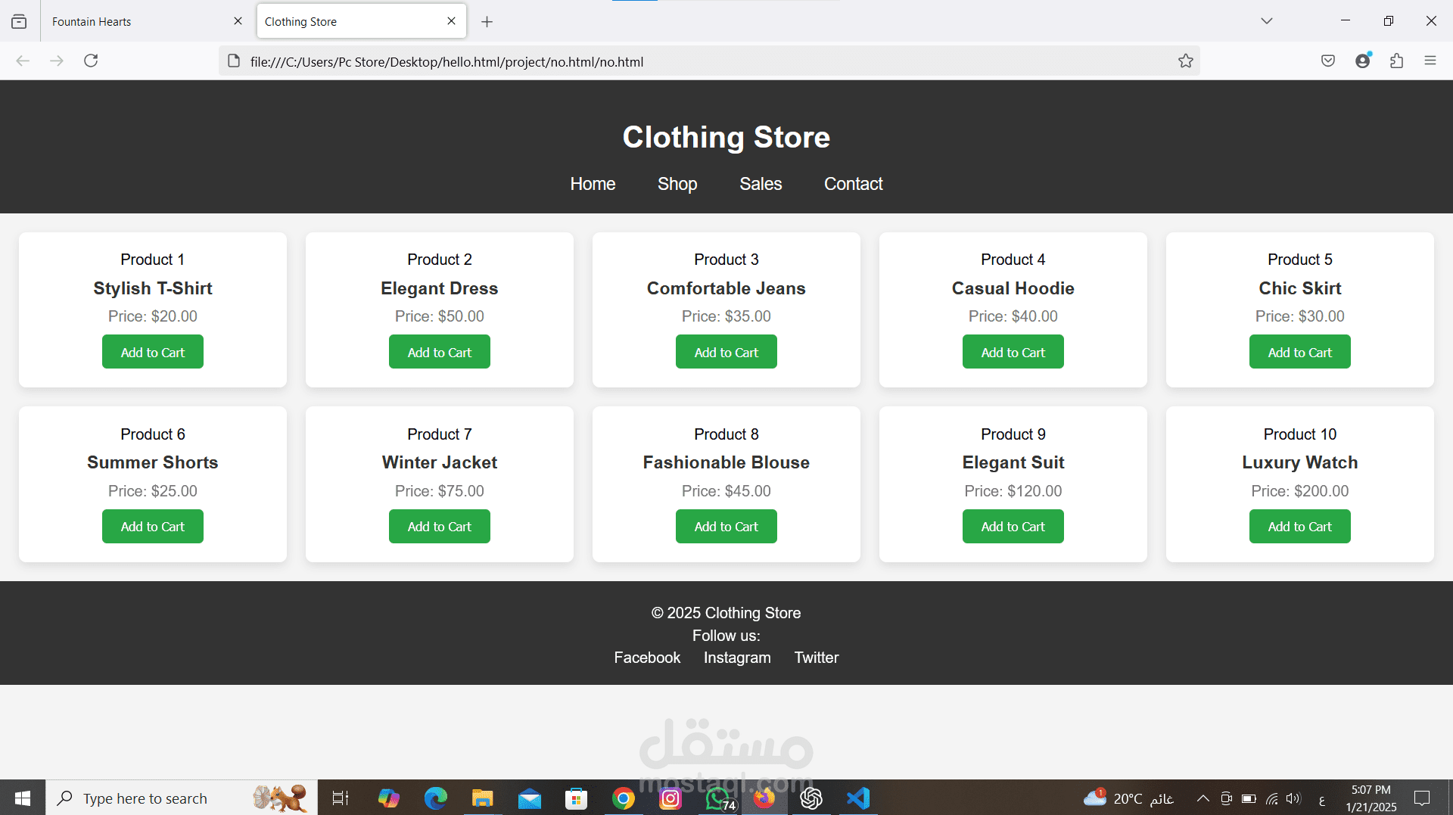Click the 'Product 7' label
Image resolution: width=1453 pixels, height=815 pixels.
(440, 434)
